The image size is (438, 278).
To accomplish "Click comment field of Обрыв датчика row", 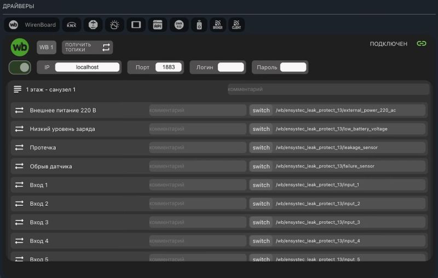I will click(x=198, y=166).
